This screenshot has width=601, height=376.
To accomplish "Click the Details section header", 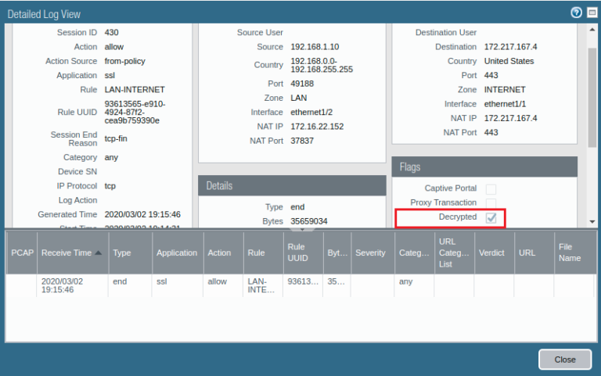I will coord(292,186).
